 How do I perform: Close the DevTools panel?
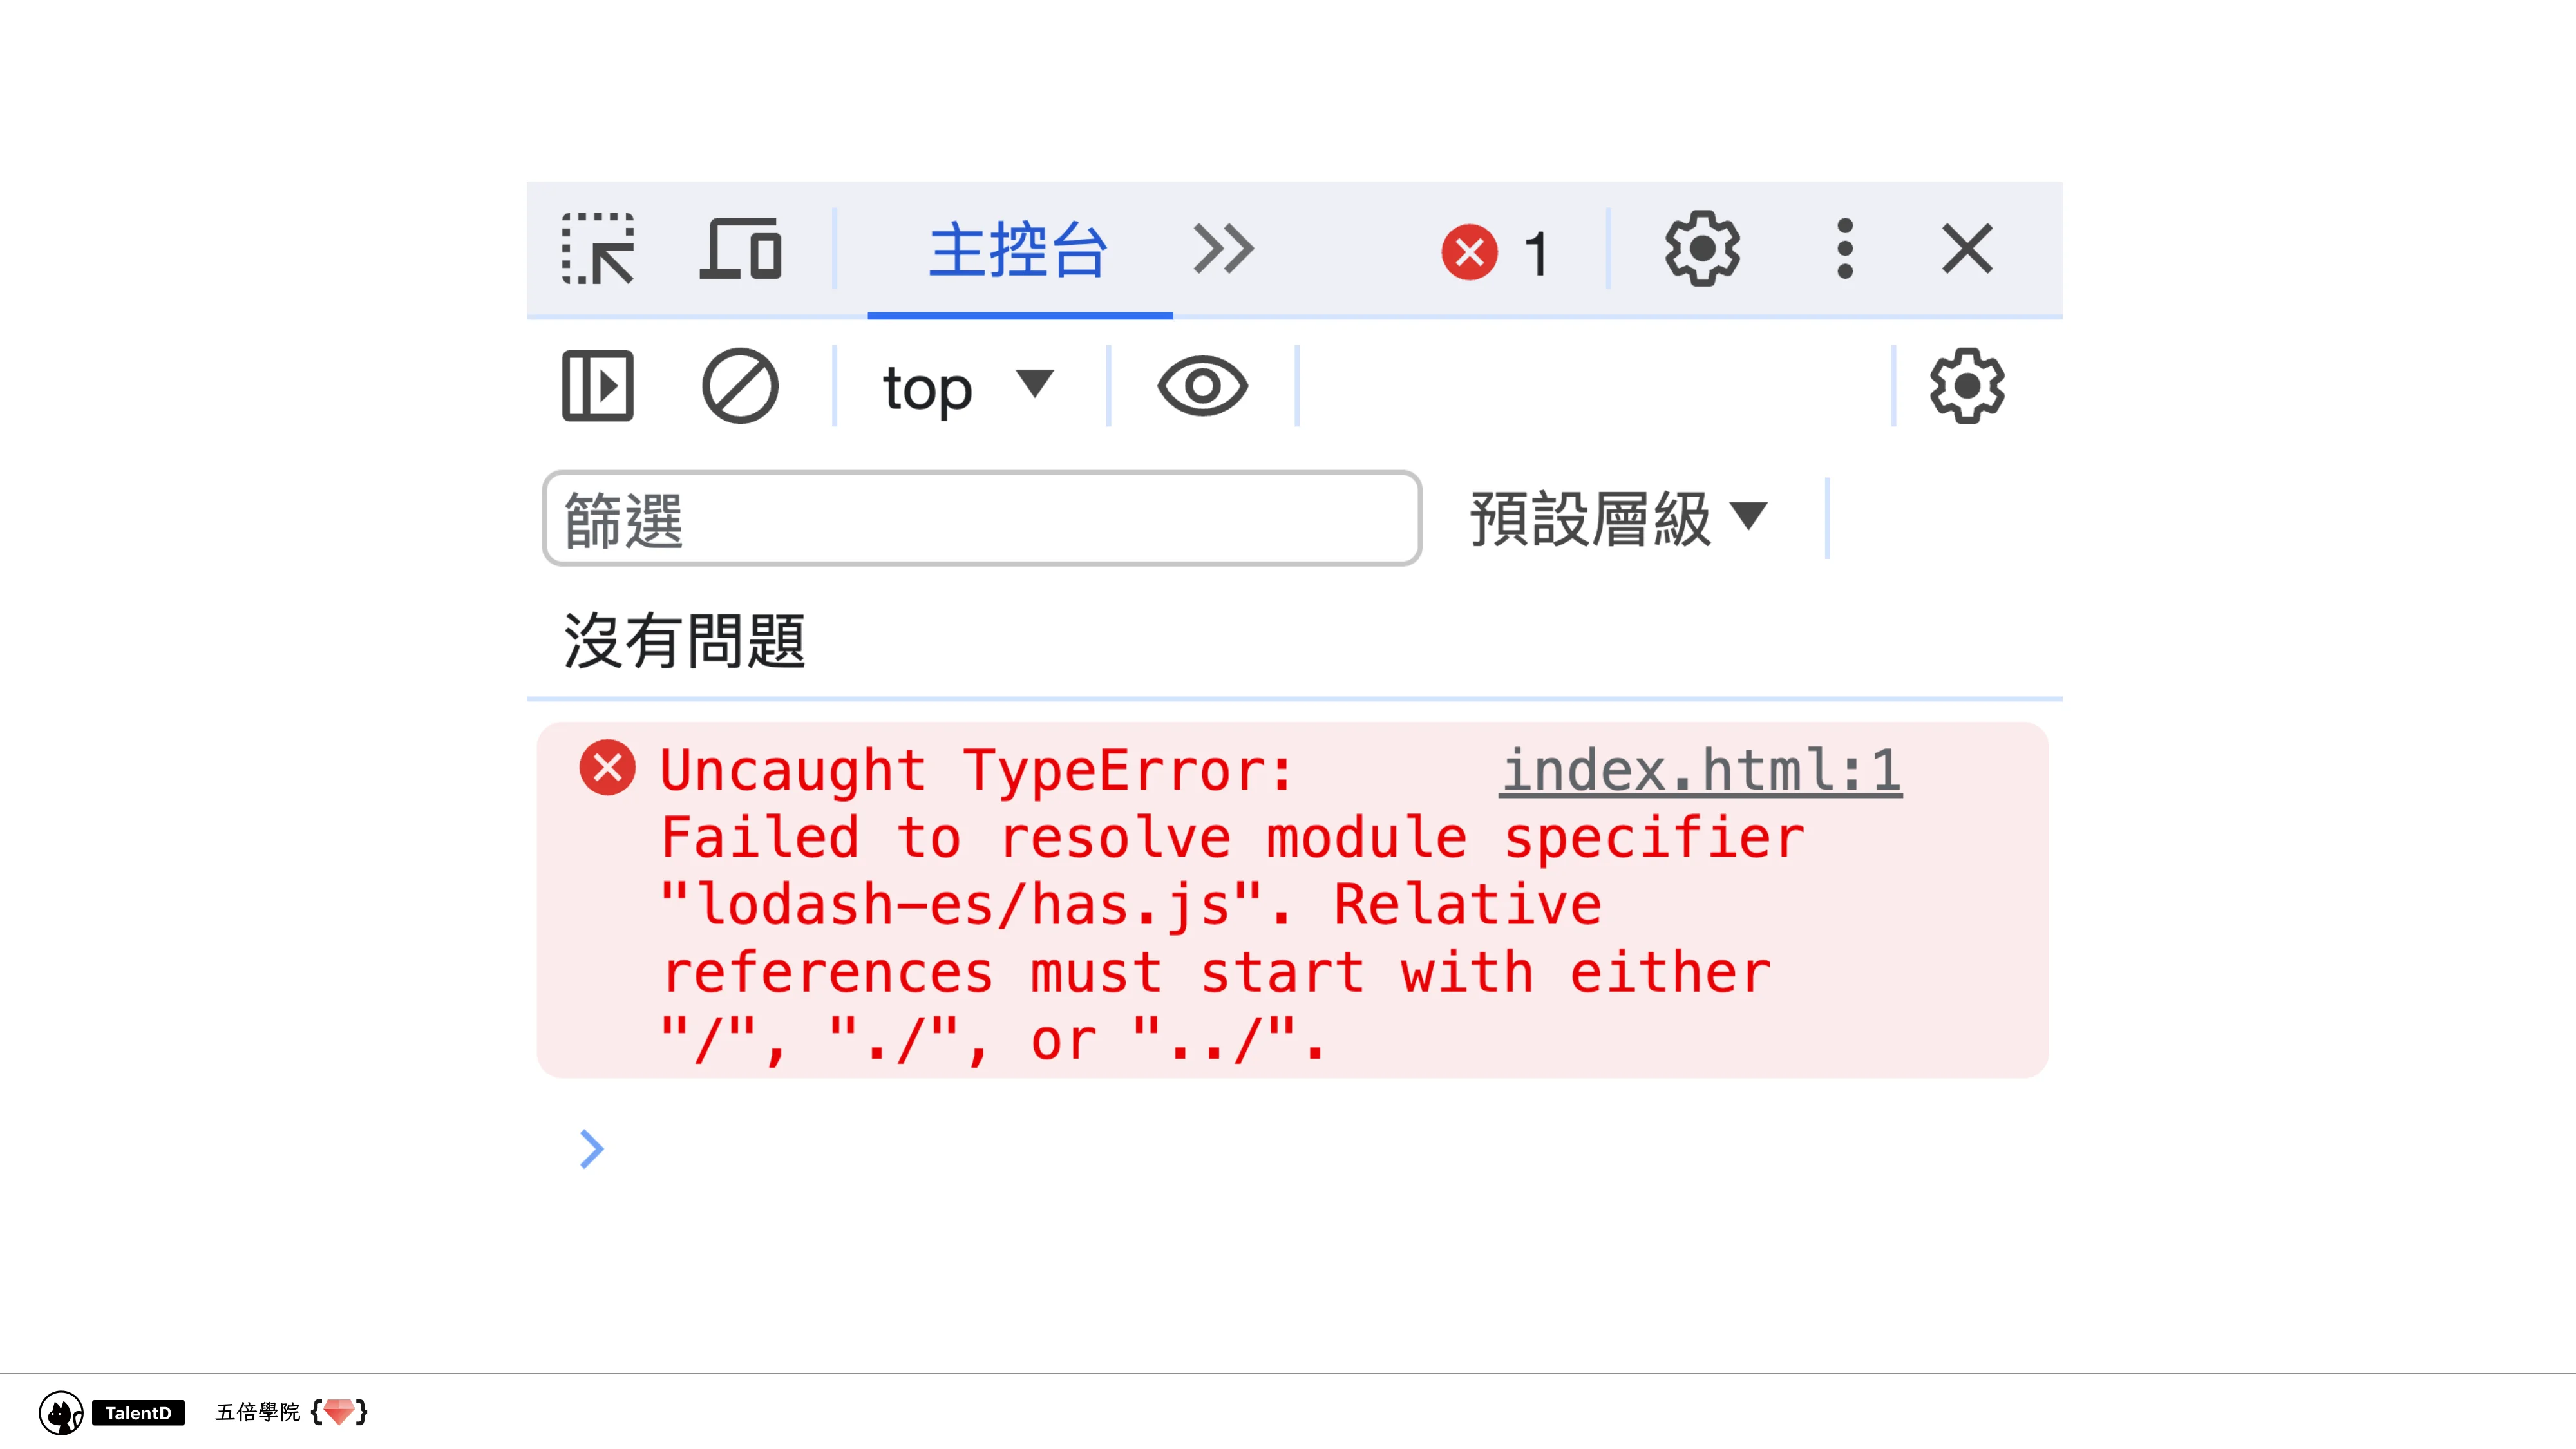[1966, 249]
